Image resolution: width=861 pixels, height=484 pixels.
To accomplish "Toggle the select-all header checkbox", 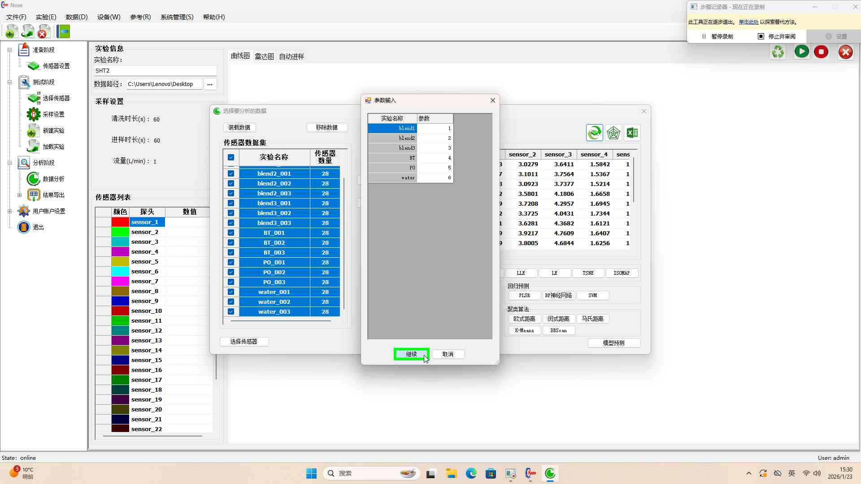I will tap(231, 157).
